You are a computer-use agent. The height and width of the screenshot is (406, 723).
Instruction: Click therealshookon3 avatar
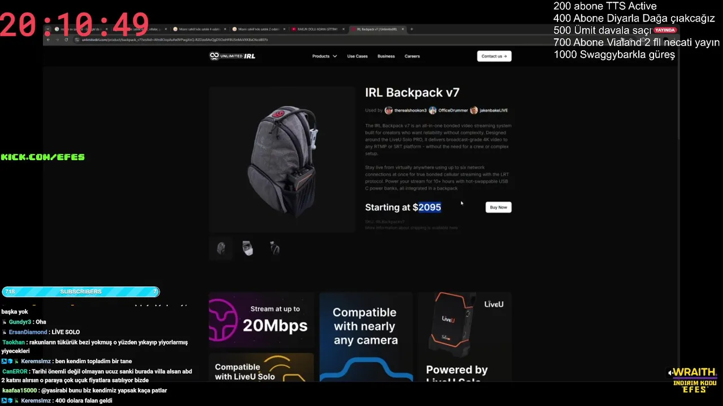tap(389, 111)
